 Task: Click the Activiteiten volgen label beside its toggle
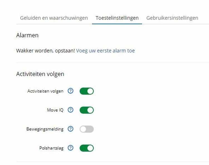click(45, 91)
